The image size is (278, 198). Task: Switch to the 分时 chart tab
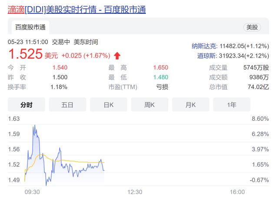[26, 104]
